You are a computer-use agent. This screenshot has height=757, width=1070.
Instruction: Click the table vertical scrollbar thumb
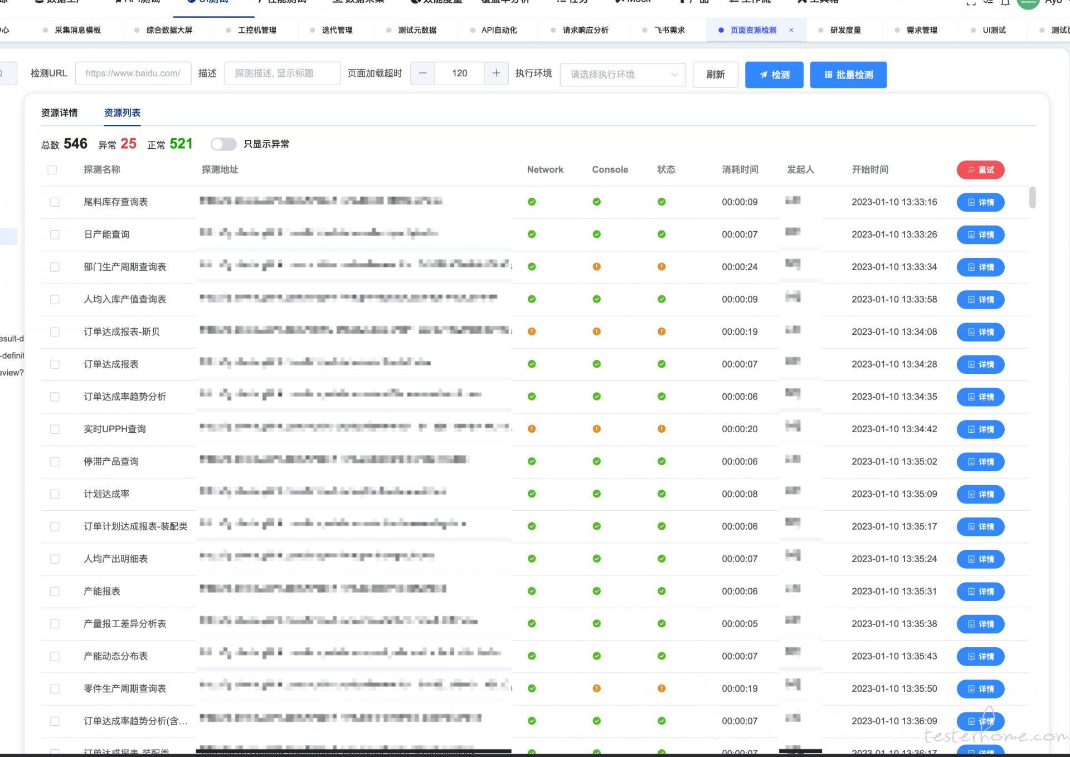pyautogui.click(x=1032, y=197)
